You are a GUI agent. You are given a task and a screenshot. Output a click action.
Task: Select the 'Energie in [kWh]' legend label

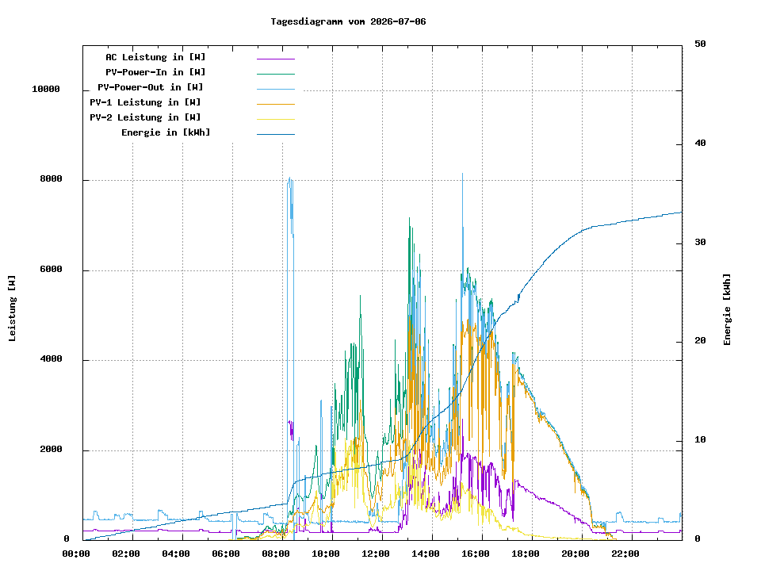point(166,132)
